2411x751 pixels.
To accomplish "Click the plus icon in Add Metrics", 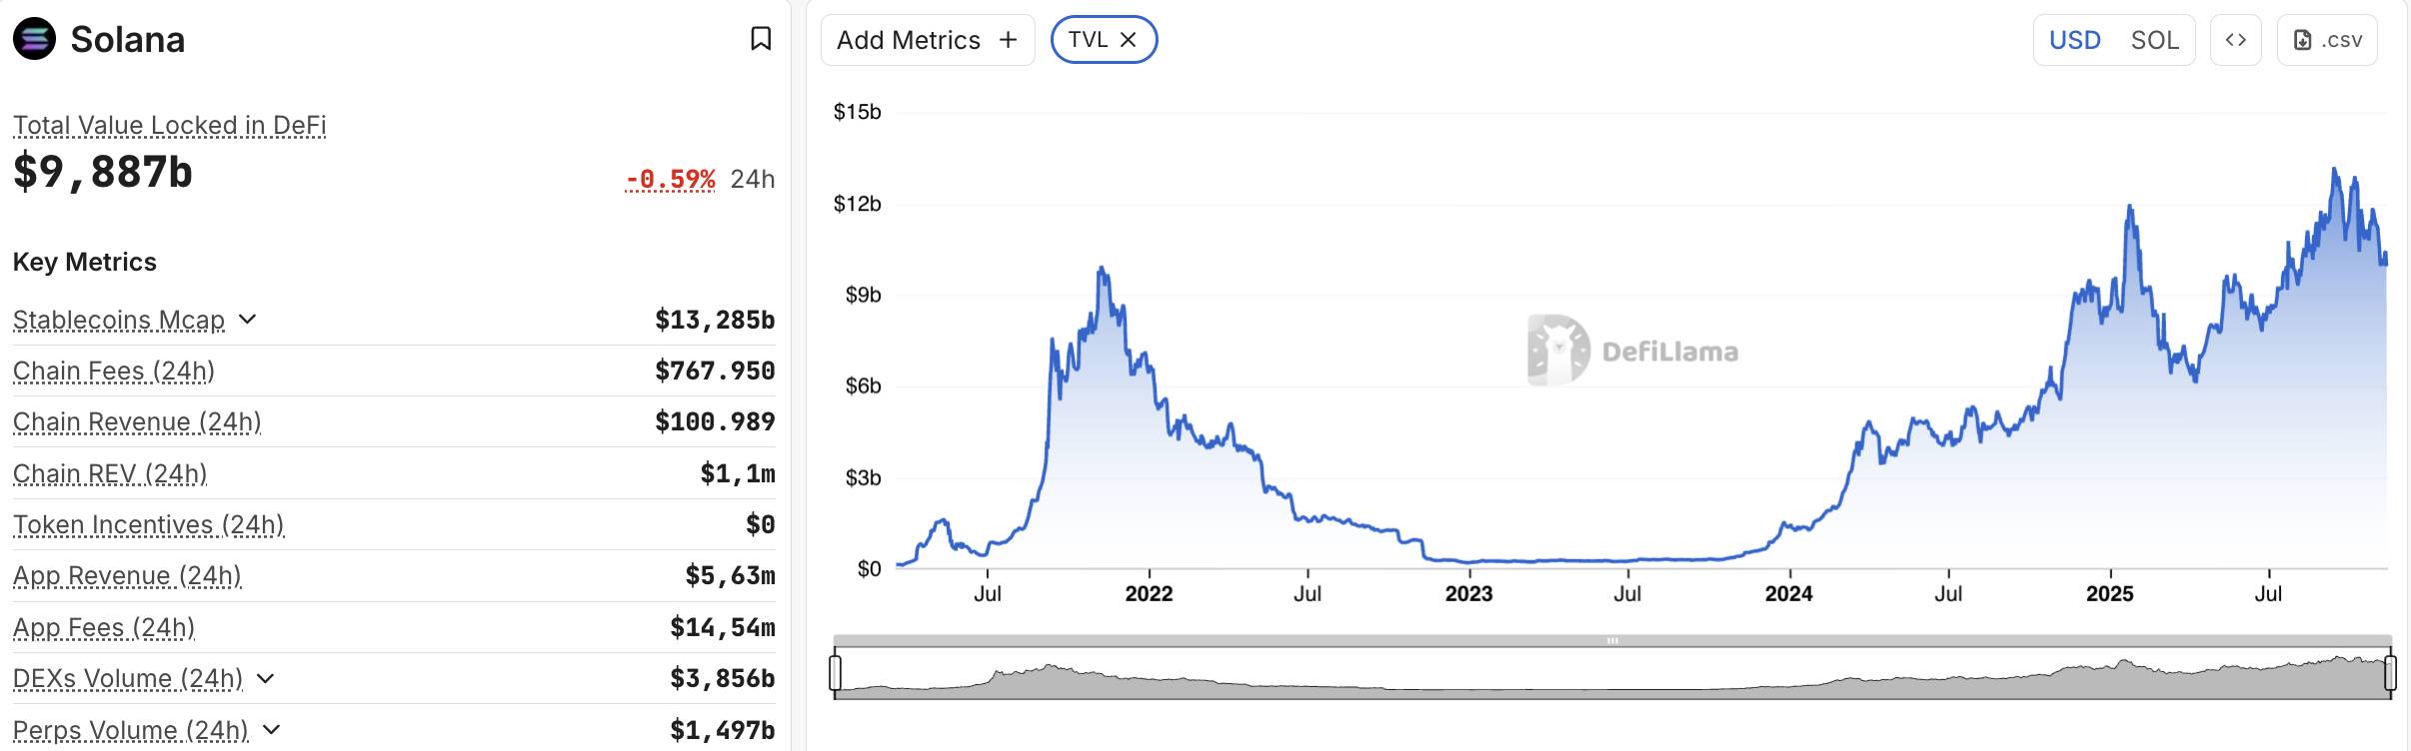I will (x=1009, y=40).
